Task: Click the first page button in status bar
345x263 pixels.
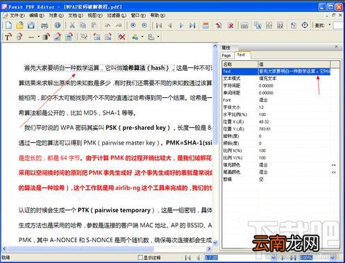Action: coord(187,257)
